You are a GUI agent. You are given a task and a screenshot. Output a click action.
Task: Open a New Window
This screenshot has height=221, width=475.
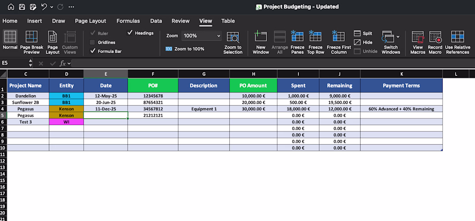pos(260,42)
